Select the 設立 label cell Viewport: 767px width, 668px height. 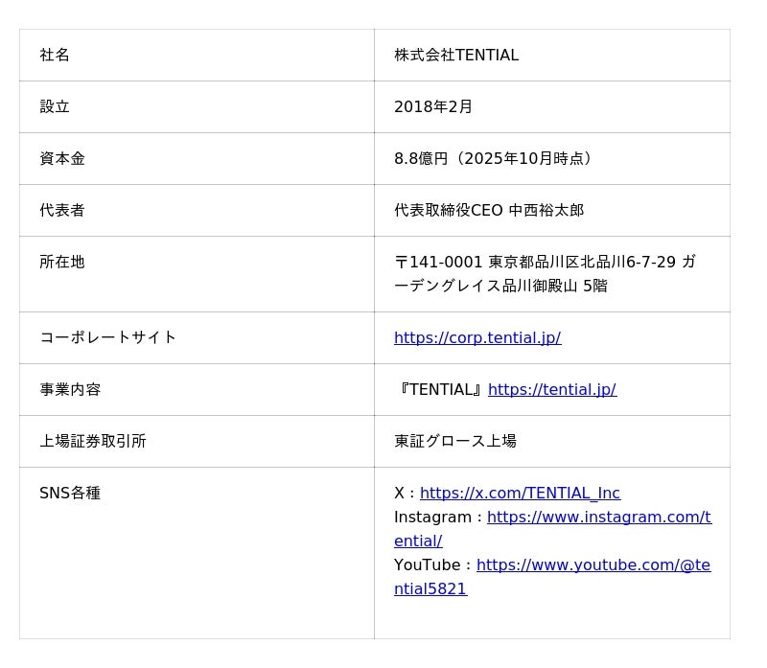click(55, 107)
